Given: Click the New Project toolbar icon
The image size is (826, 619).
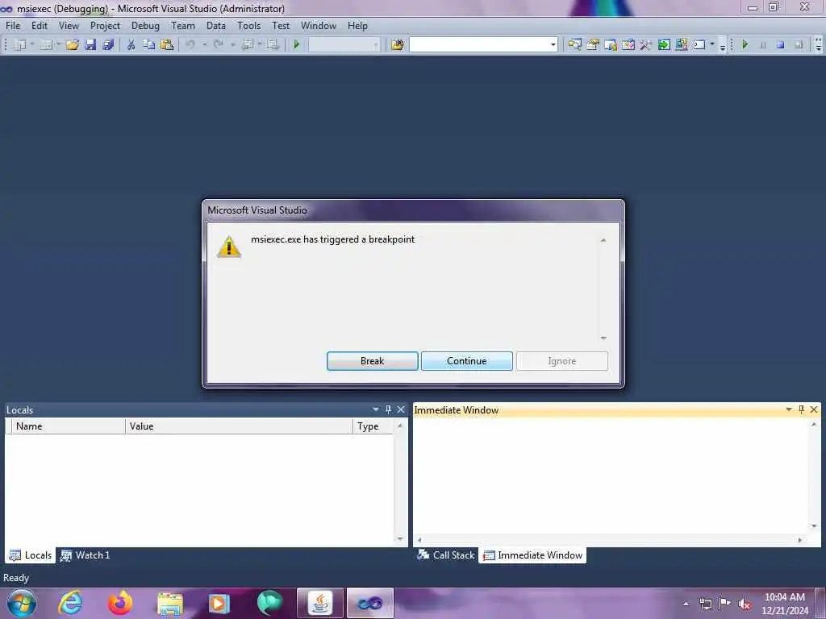Looking at the screenshot, I should coord(19,45).
